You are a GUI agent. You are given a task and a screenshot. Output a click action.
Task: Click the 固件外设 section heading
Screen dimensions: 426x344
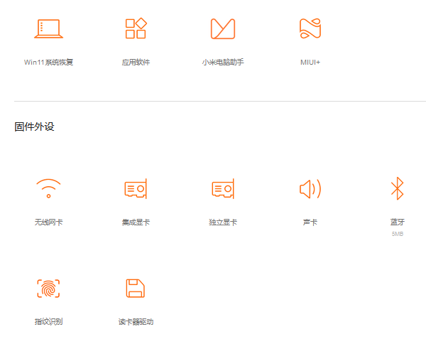click(x=34, y=127)
